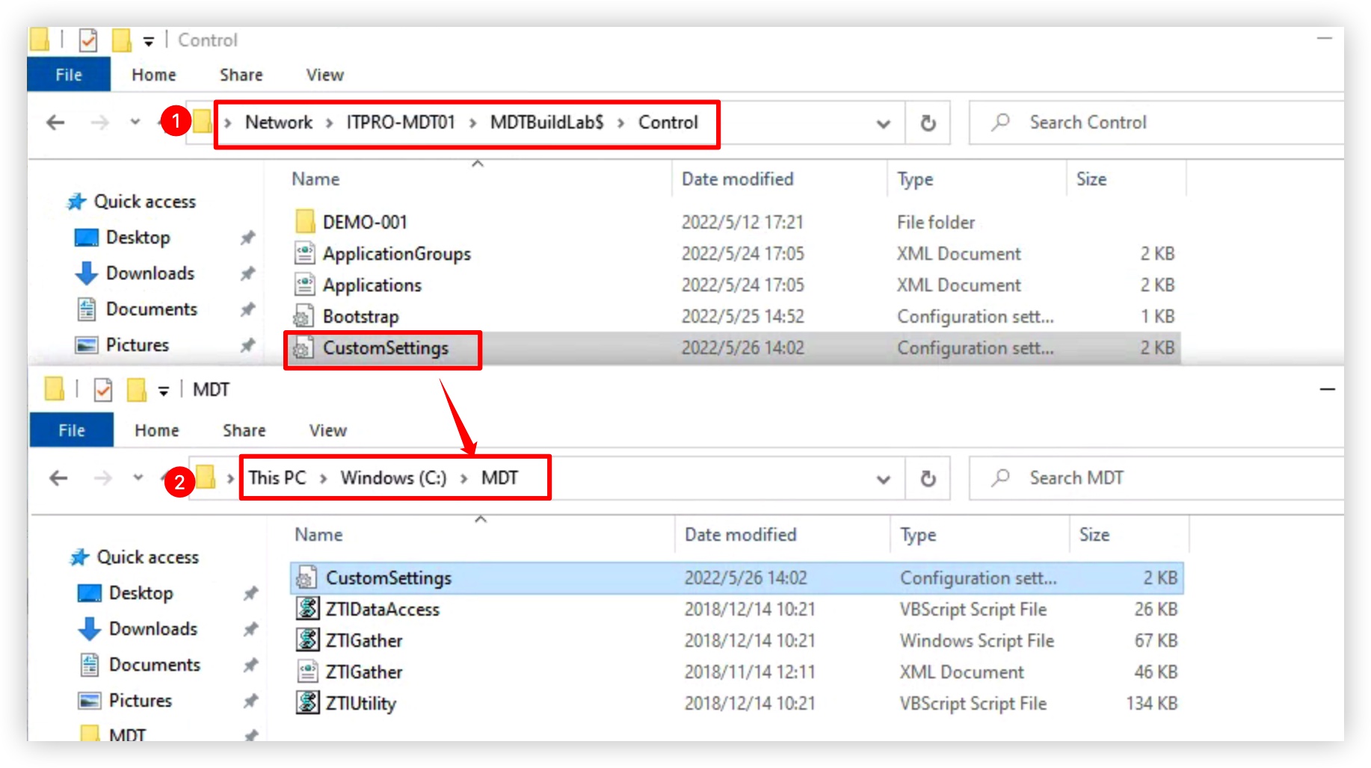Open Quick Access Toolbar dropdown in Control window

point(149,42)
